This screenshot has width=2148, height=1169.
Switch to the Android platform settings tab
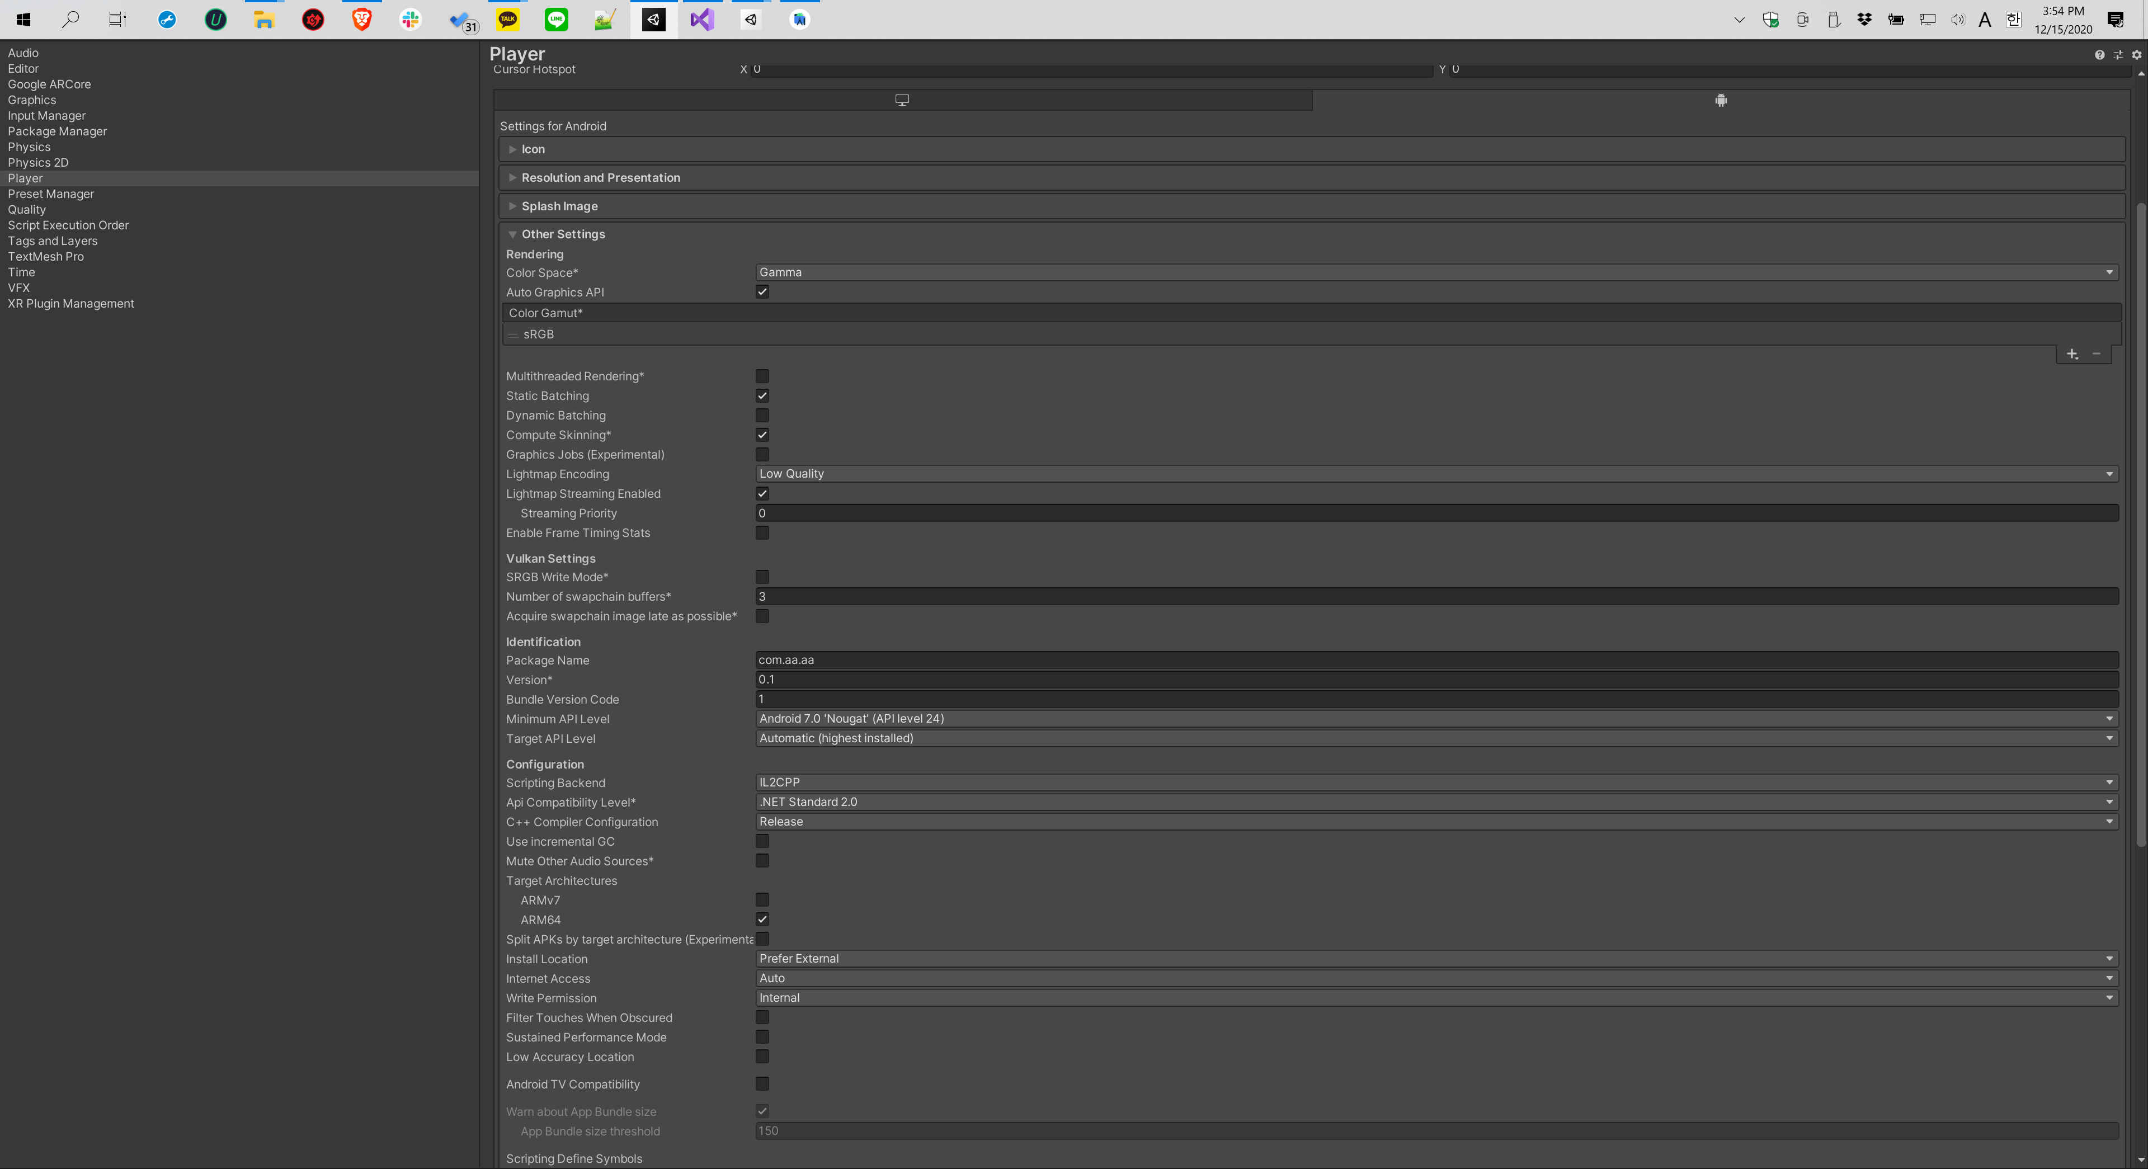click(x=1720, y=100)
